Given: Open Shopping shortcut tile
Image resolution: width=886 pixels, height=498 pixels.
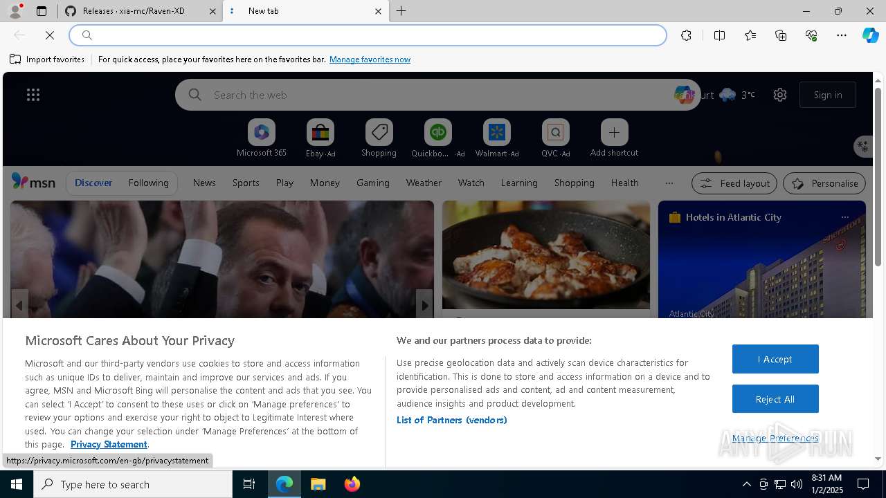Looking at the screenshot, I should pyautogui.click(x=379, y=138).
